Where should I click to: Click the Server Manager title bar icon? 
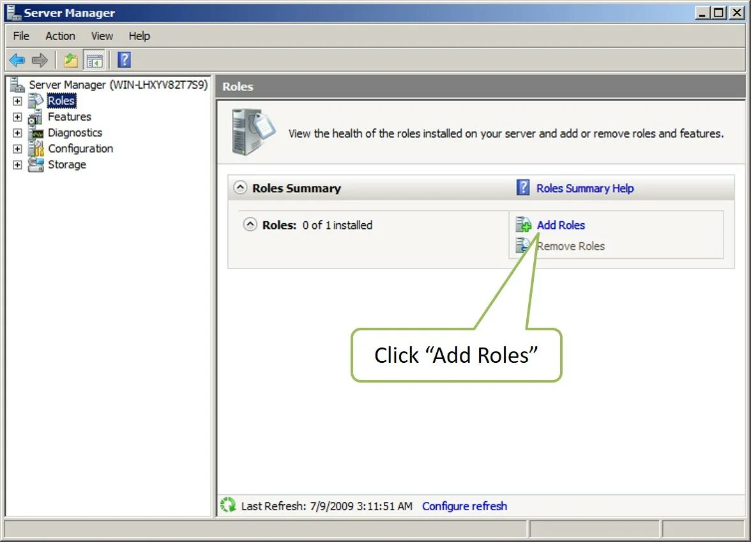click(x=14, y=13)
